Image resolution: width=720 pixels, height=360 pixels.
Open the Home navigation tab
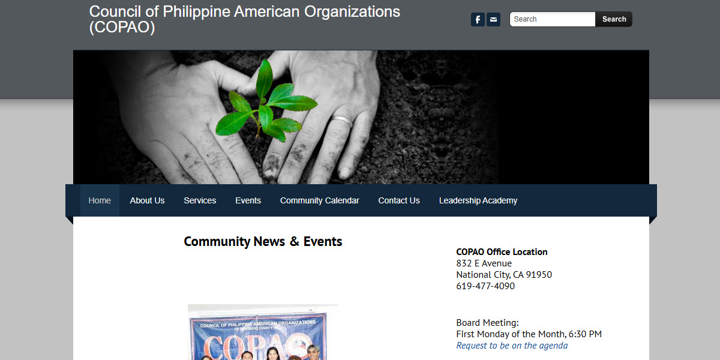click(x=100, y=200)
